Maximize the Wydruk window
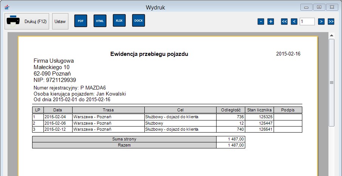 pyautogui.click(x=319, y=7)
